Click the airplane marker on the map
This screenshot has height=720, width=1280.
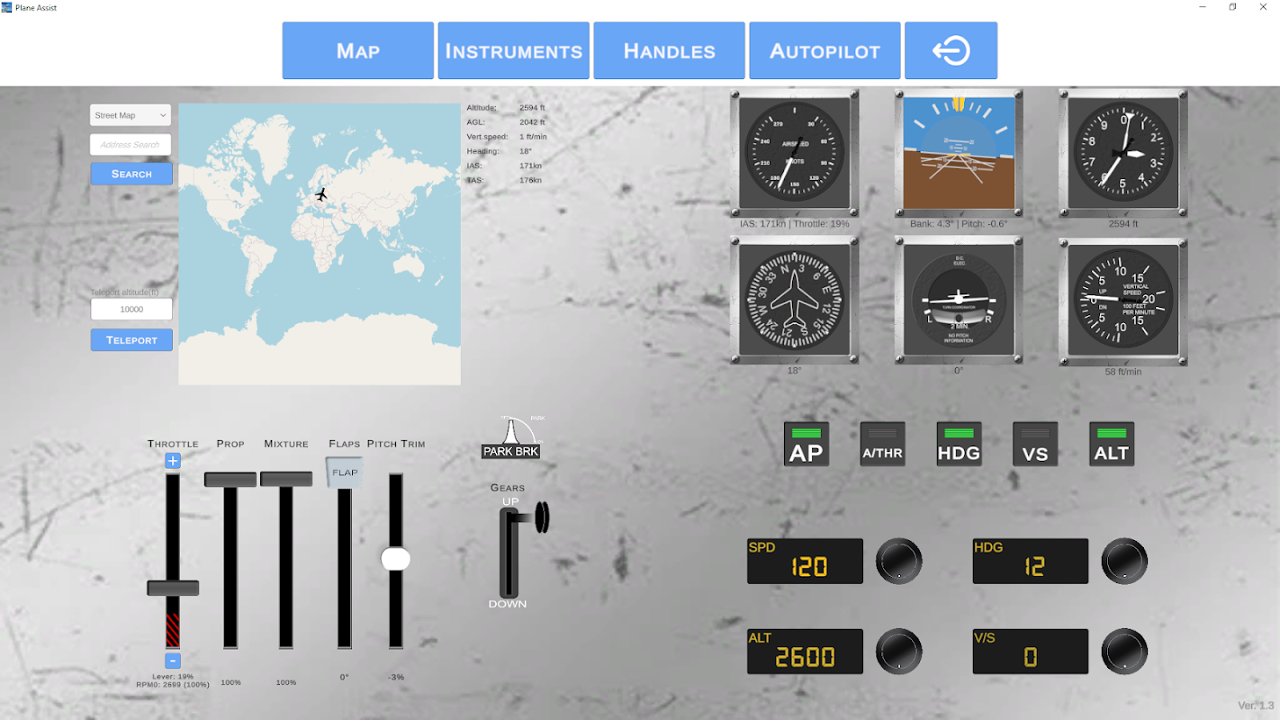321,194
